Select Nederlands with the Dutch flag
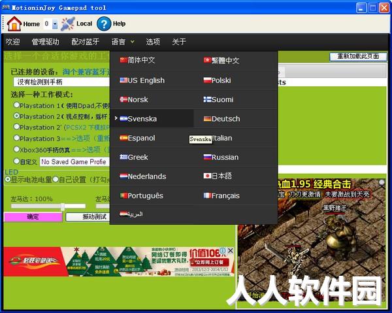The height and width of the screenshot is (313, 392). [x=152, y=176]
